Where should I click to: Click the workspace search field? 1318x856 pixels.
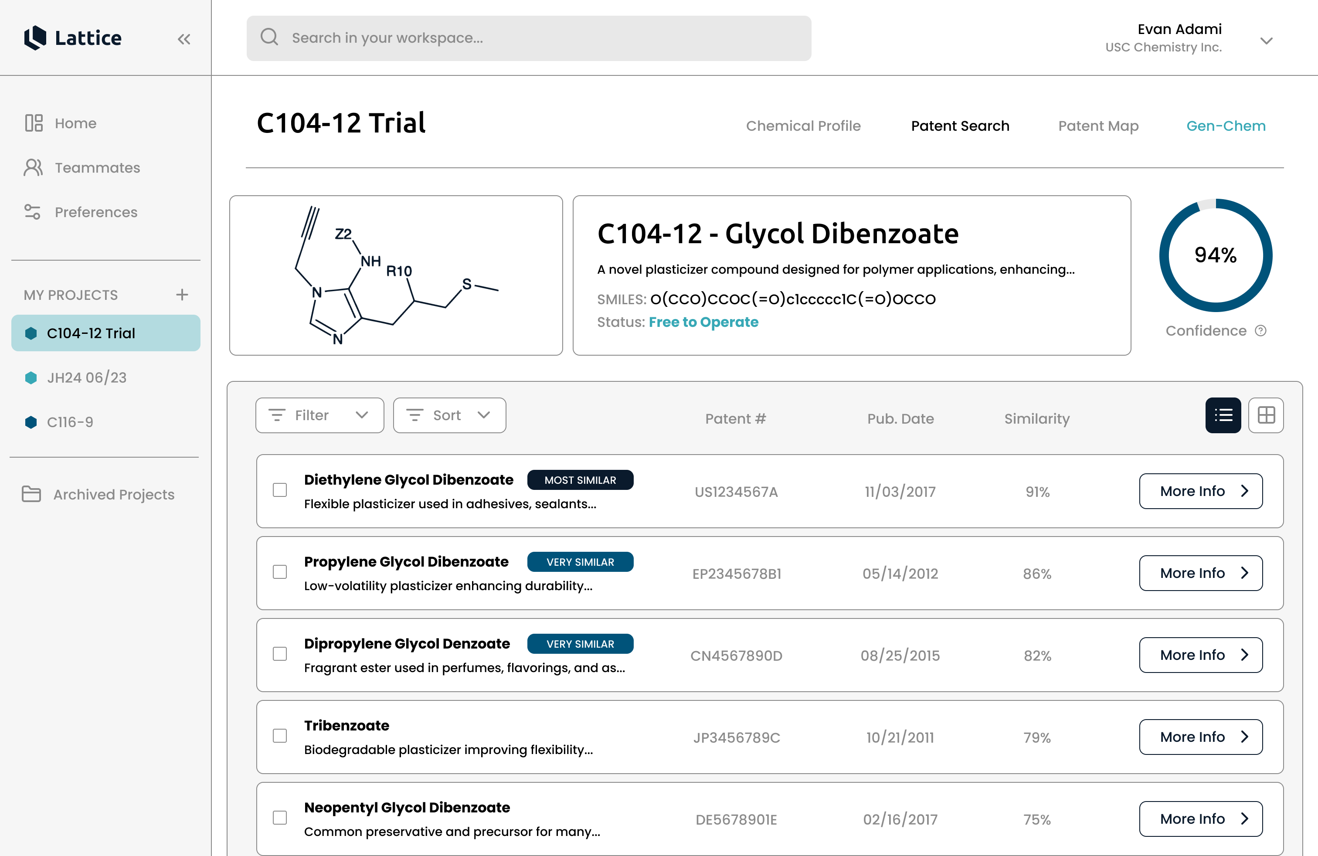tap(528, 37)
